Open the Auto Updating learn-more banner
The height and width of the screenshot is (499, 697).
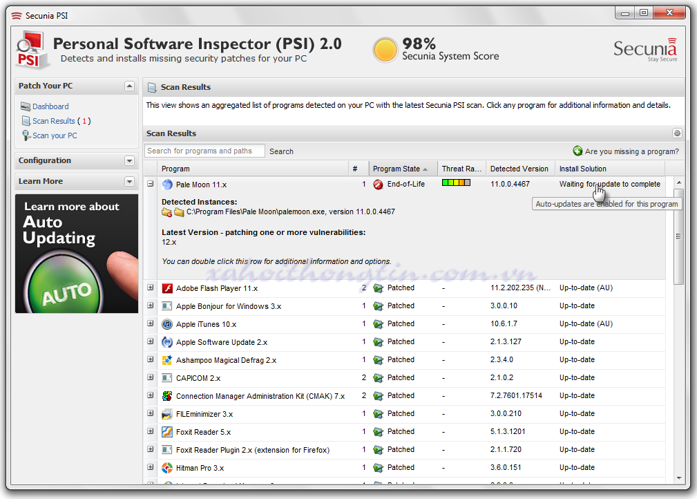[x=77, y=254]
